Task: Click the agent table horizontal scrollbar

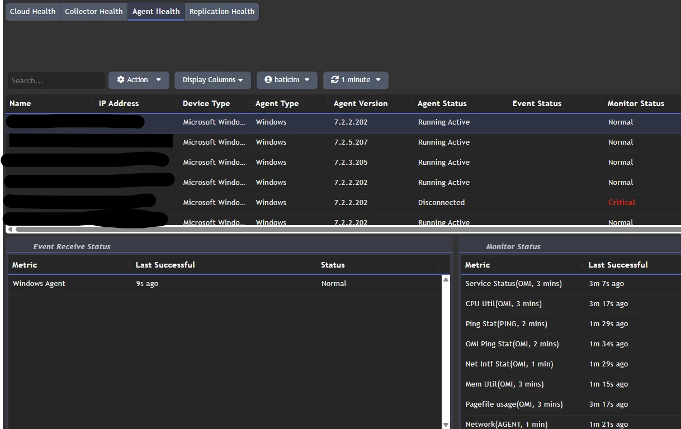Action: [348, 229]
